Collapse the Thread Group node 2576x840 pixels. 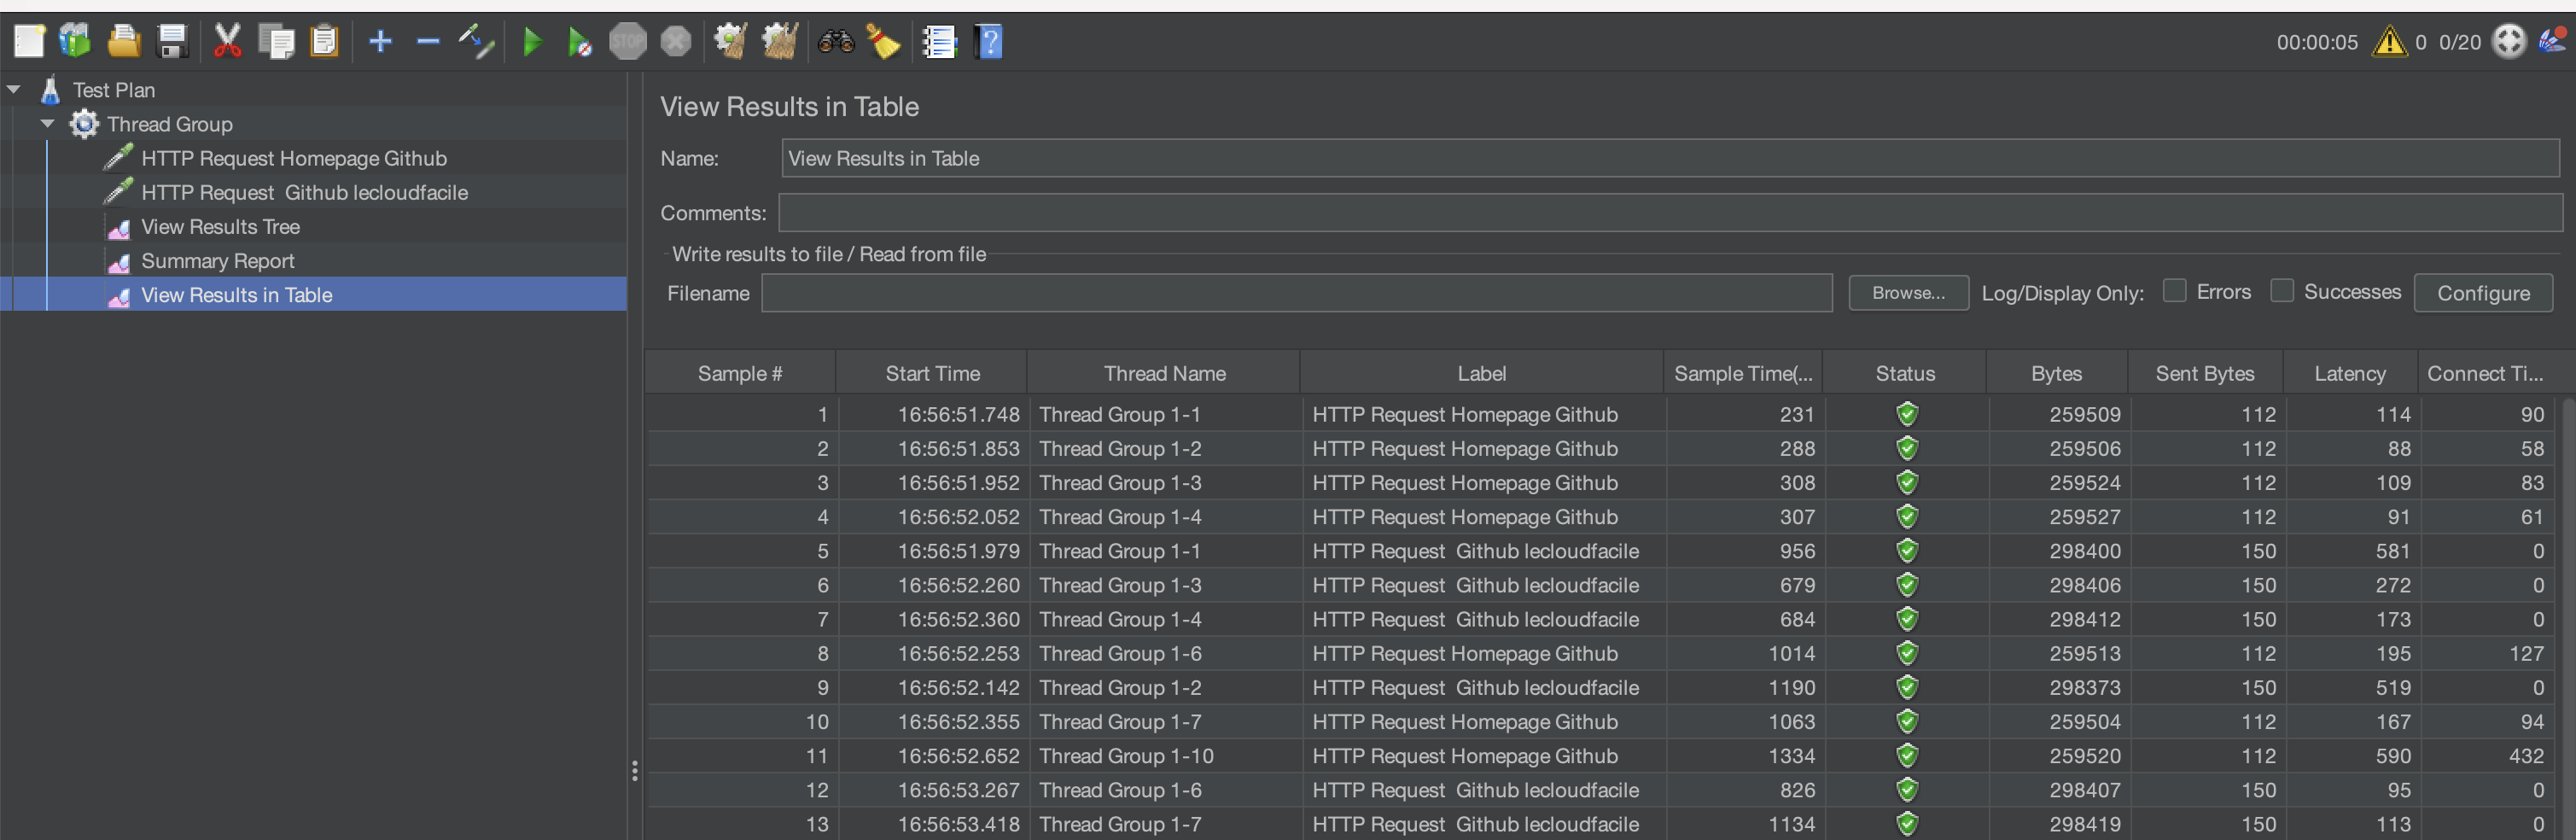point(48,124)
